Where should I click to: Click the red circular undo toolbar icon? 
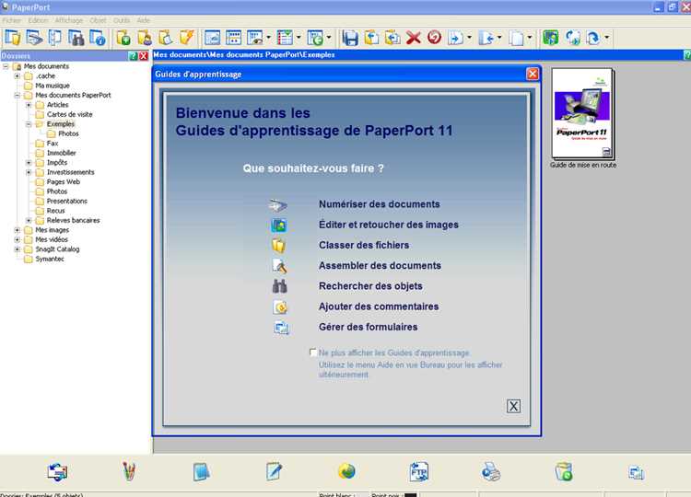pos(434,38)
